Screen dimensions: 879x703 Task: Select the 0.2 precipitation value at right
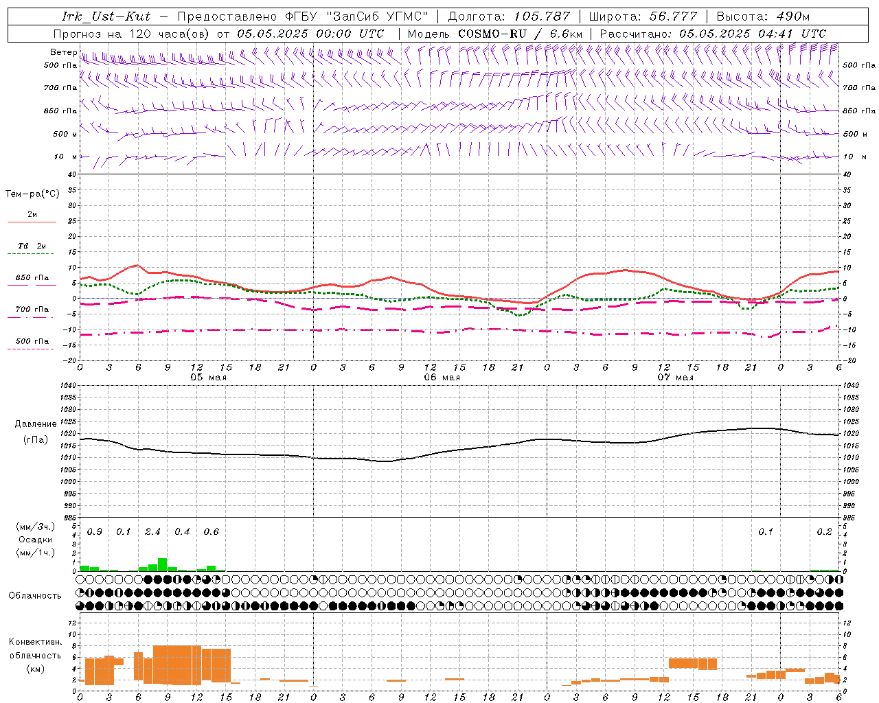click(x=824, y=532)
